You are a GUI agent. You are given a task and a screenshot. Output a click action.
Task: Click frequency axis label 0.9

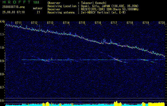(x=2, y=61)
